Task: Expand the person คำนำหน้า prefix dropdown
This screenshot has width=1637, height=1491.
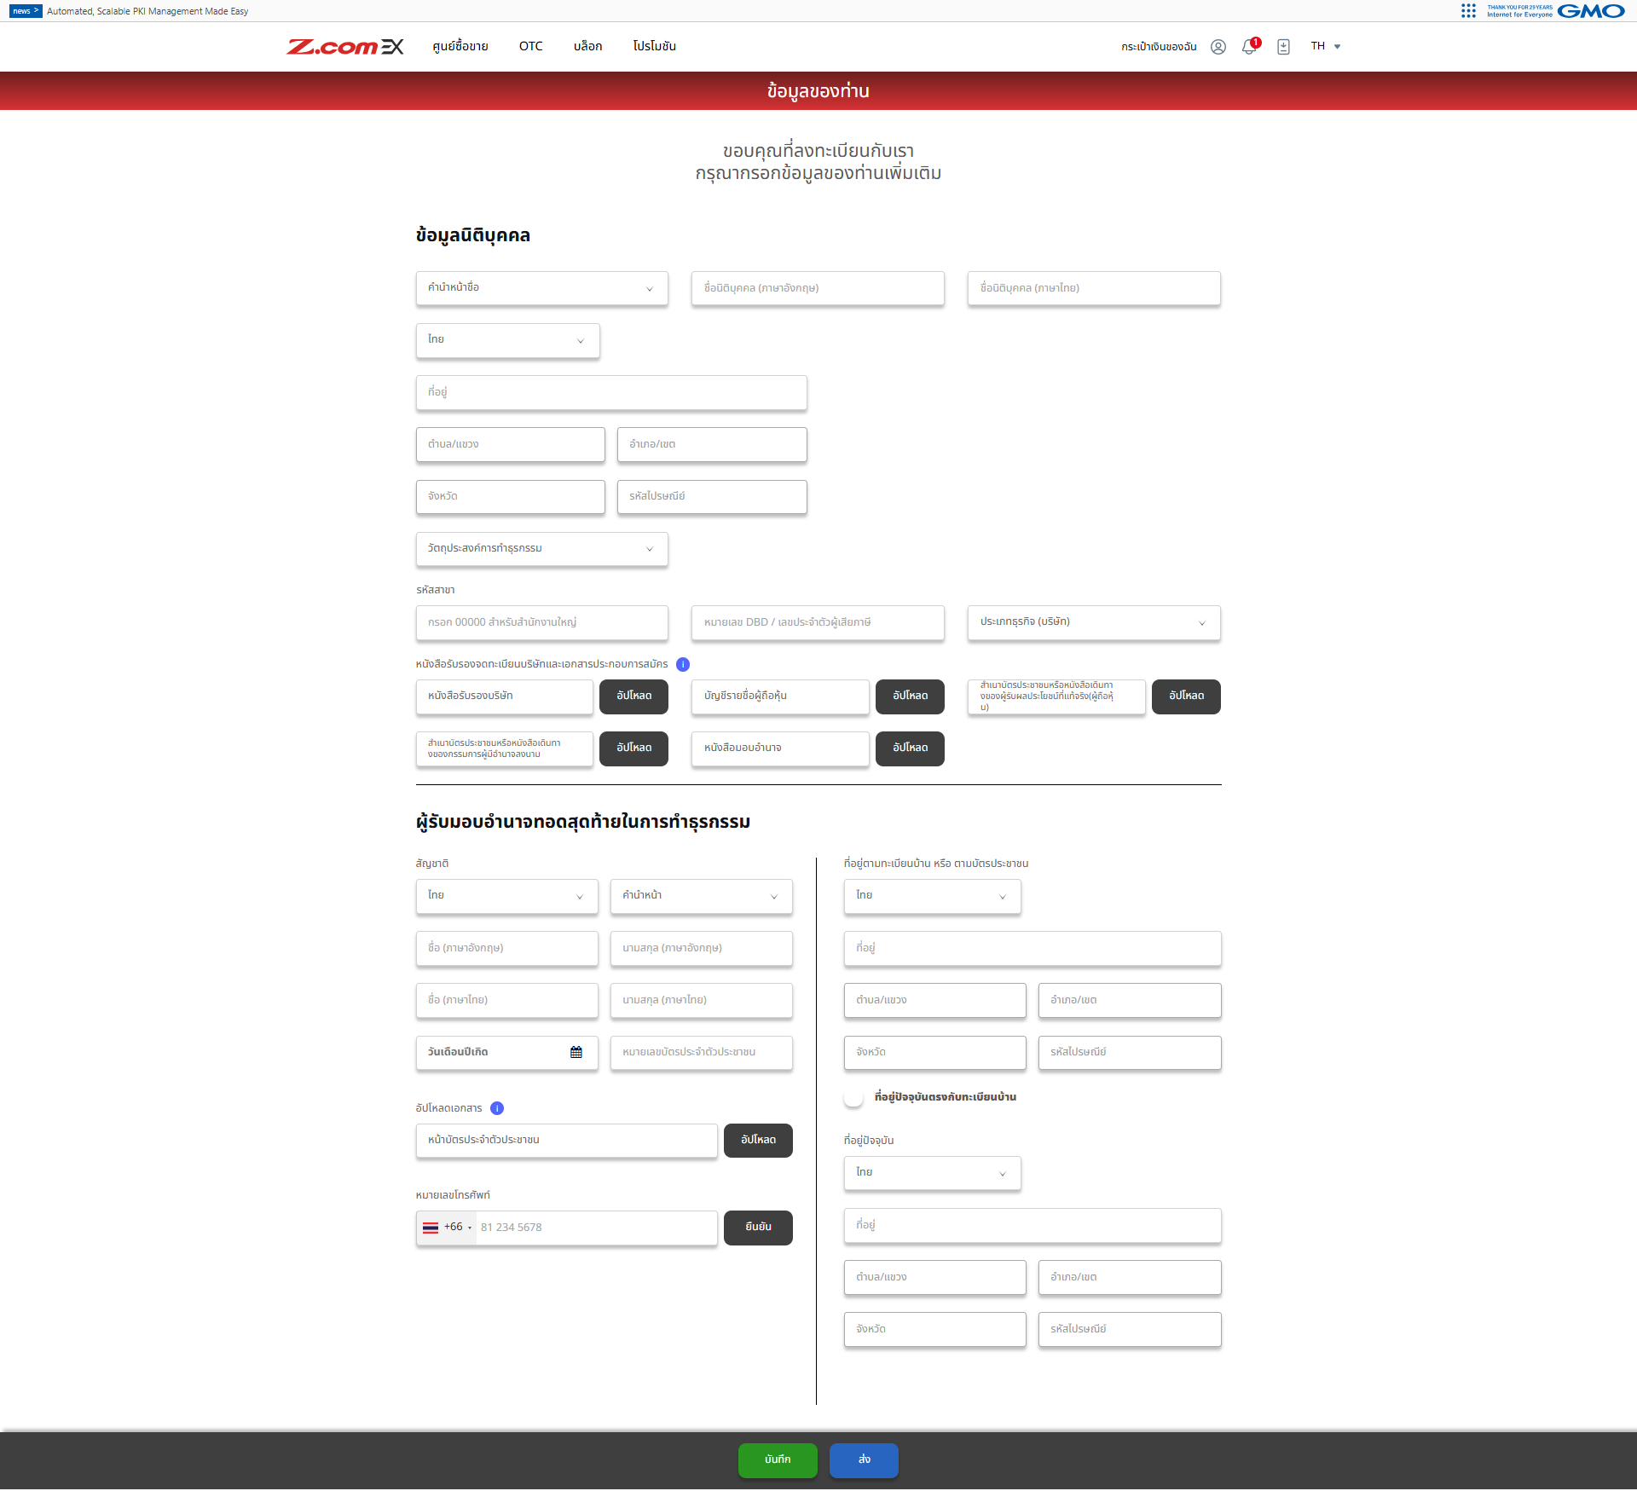Action: [x=702, y=896]
